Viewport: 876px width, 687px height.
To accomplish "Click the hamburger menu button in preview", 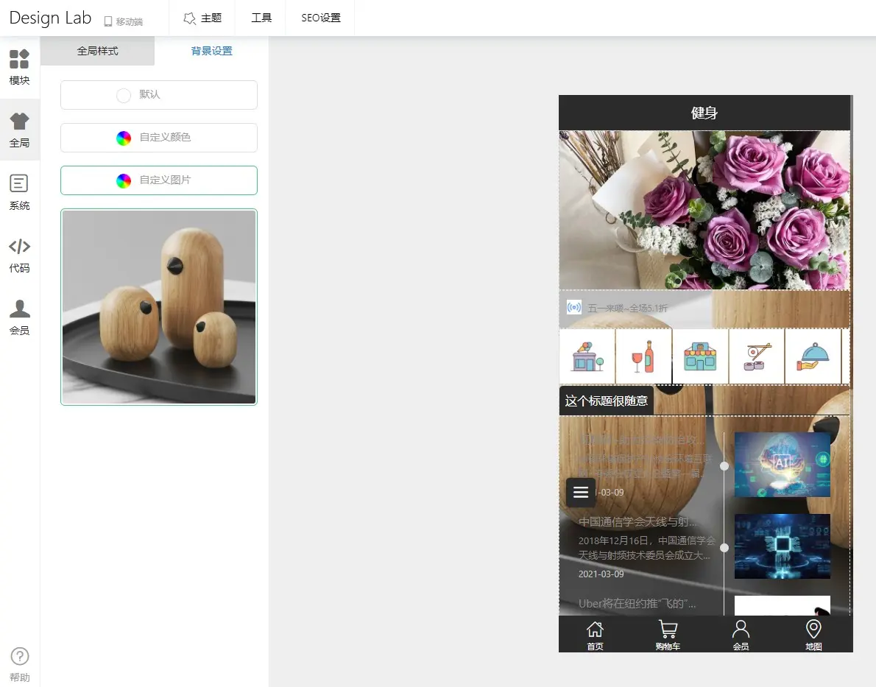I will pyautogui.click(x=581, y=492).
